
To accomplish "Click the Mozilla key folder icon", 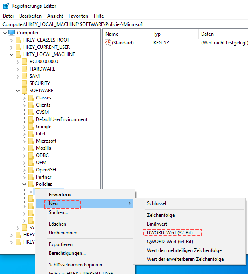I will coord(31,148).
